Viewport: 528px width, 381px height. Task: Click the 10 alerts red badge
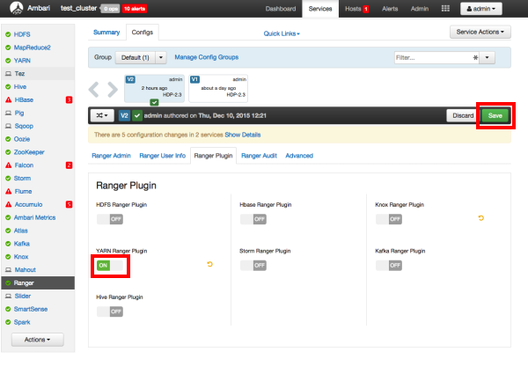tap(135, 9)
